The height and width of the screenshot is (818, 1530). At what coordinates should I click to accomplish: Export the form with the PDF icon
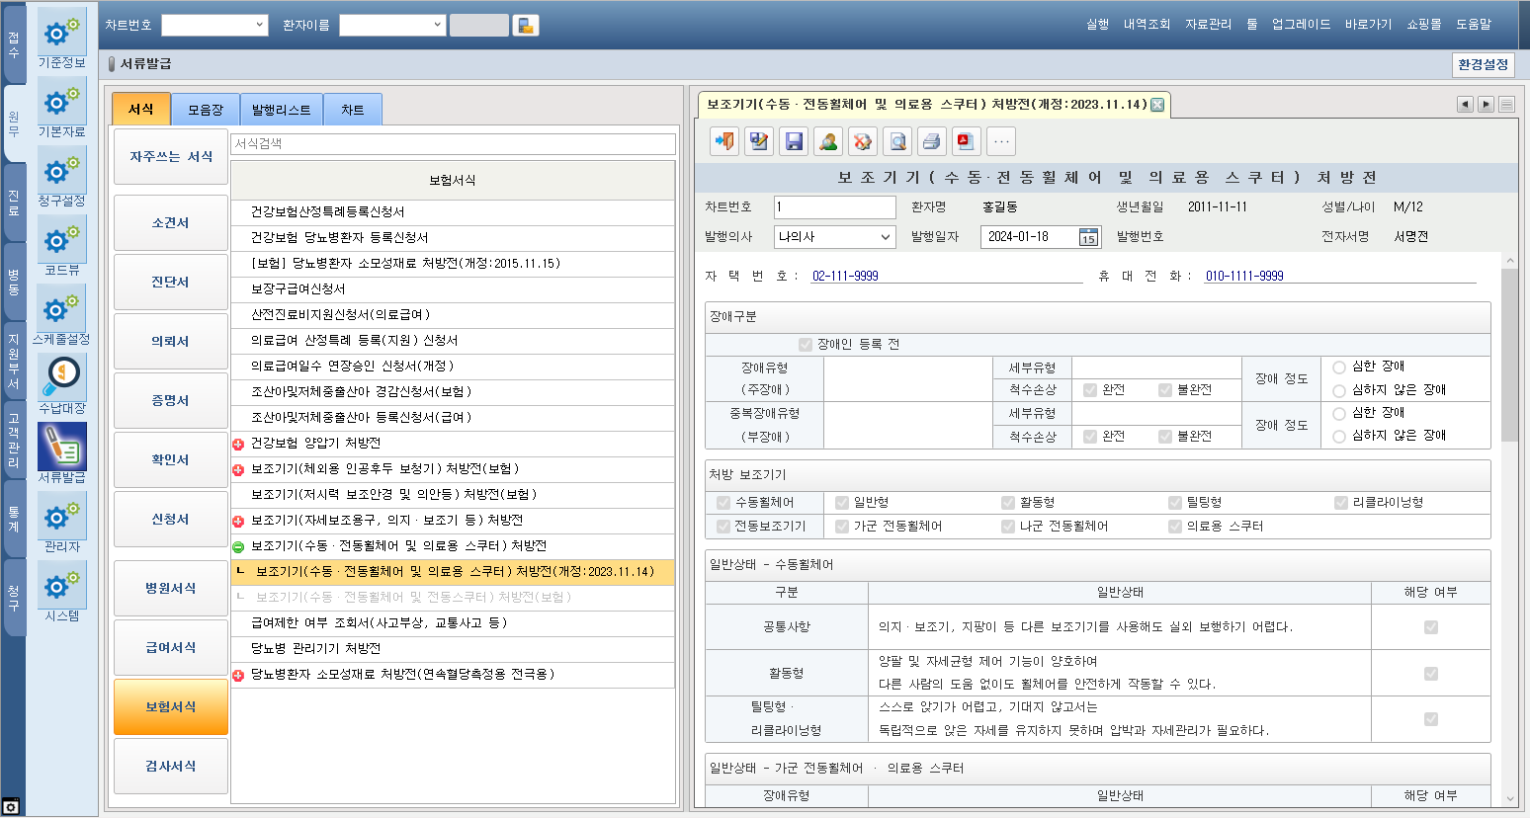966,141
